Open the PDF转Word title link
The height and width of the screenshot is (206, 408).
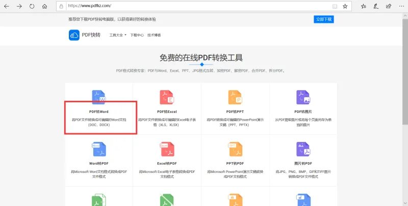[x=99, y=112]
